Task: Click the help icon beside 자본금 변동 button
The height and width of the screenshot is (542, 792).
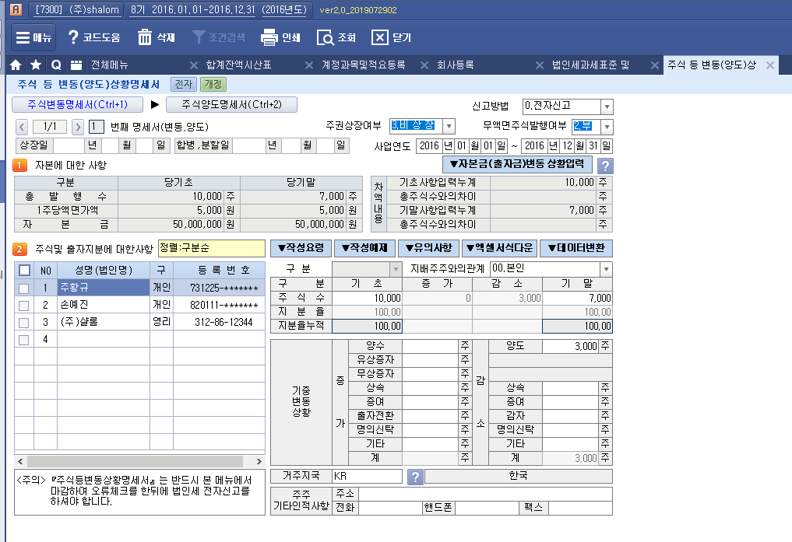Action: [x=604, y=165]
